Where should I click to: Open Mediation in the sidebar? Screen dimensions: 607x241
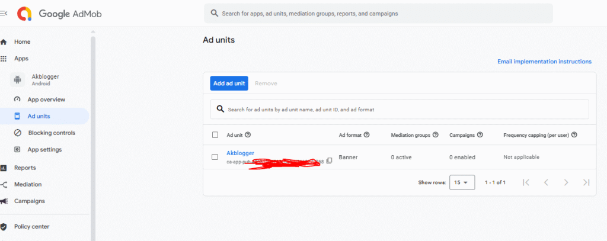pos(28,185)
